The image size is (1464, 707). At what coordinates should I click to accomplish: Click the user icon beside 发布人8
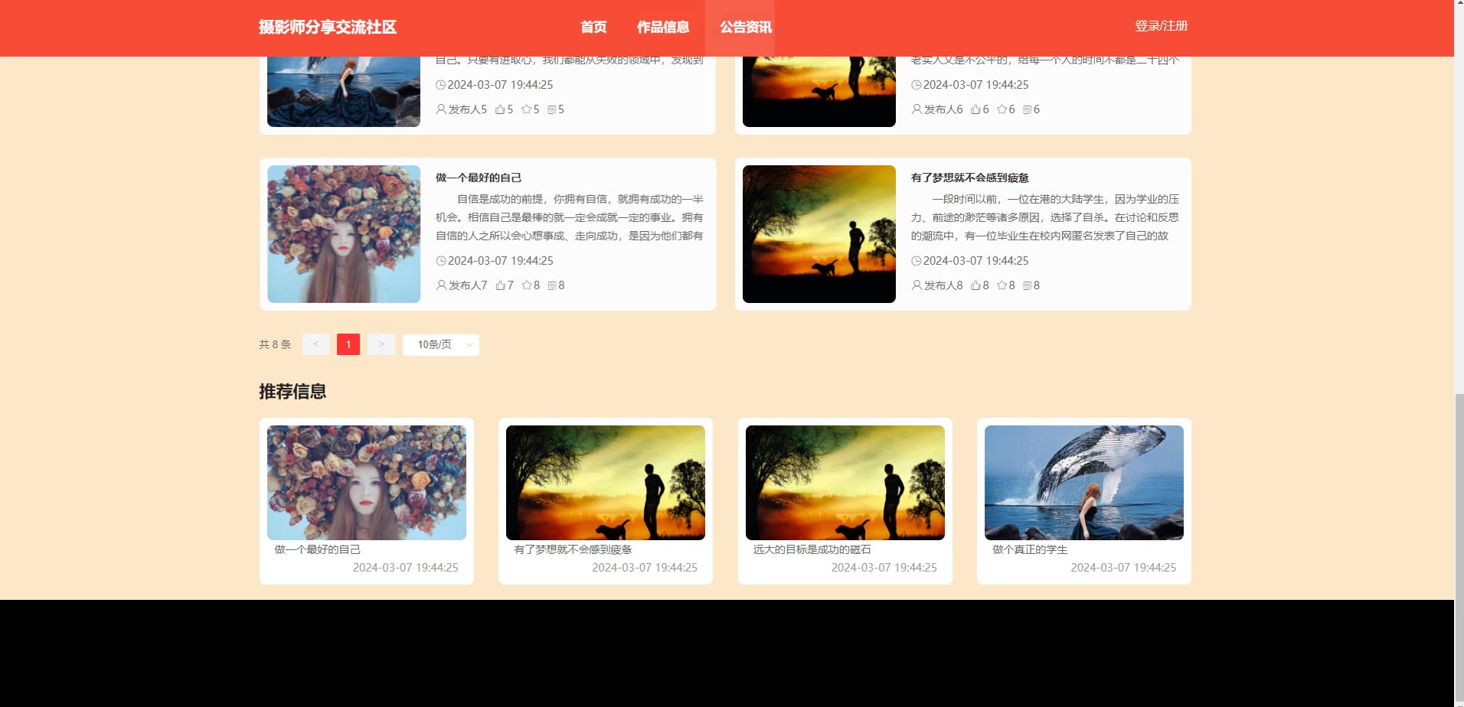[x=917, y=285]
